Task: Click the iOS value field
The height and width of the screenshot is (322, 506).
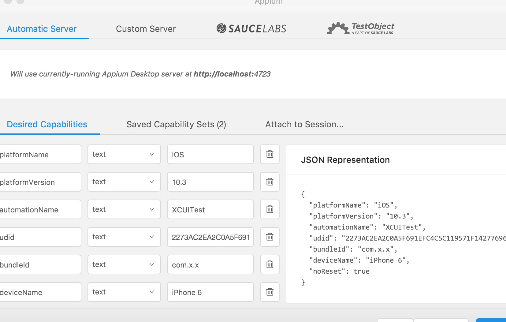Action: click(x=210, y=154)
